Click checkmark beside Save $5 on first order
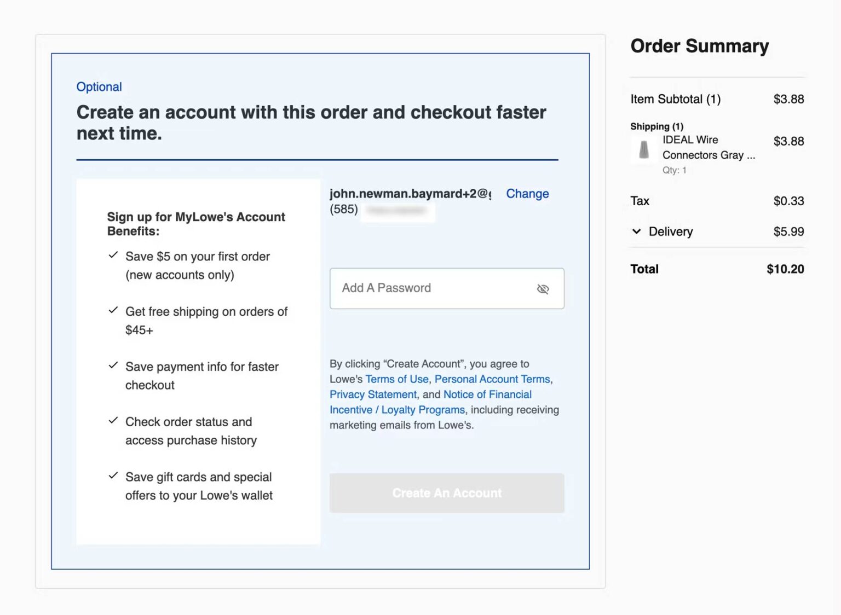The width and height of the screenshot is (841, 615). tap(113, 255)
